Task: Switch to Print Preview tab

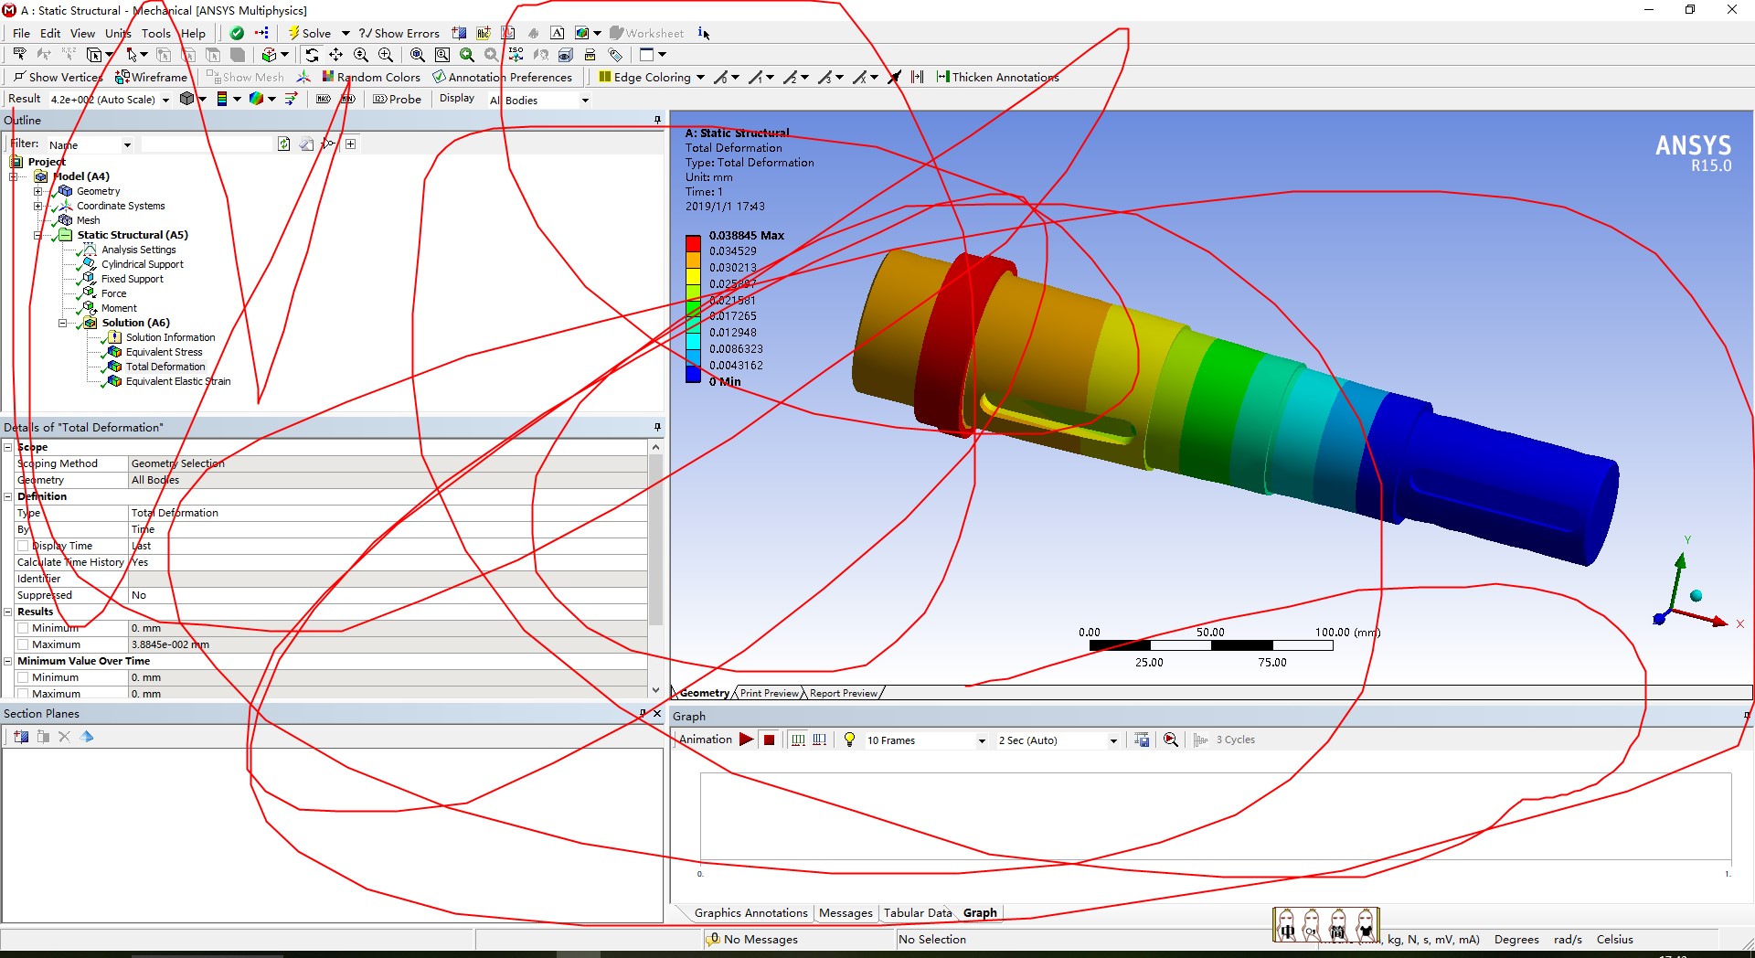Action: tap(769, 693)
